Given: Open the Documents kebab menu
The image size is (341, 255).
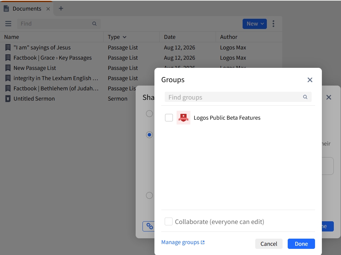Looking at the screenshot, I should pos(273,24).
